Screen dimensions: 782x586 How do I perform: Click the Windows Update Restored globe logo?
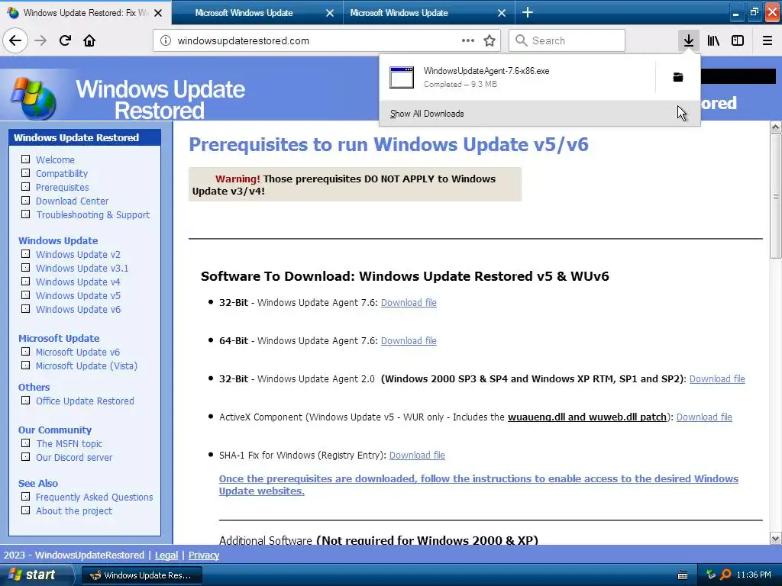(34, 98)
